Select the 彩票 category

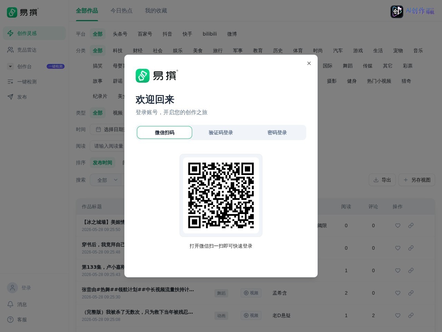click(408, 66)
